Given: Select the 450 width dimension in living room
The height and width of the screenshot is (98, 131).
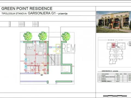Looking at the screenshot, I should coord(37,54).
